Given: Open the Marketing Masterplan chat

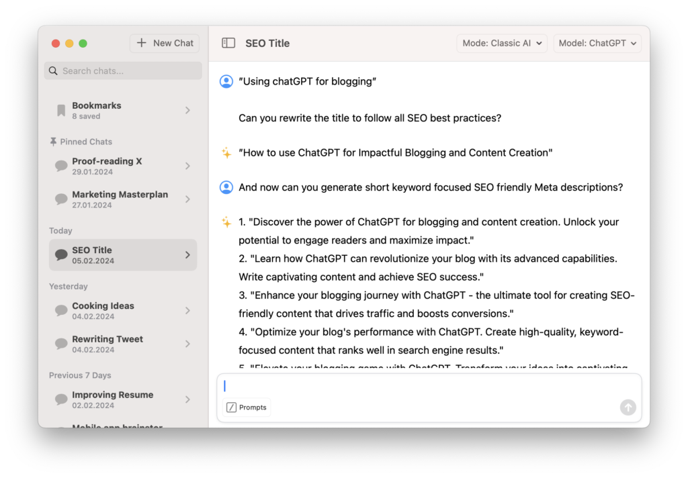Looking at the screenshot, I should [123, 199].
